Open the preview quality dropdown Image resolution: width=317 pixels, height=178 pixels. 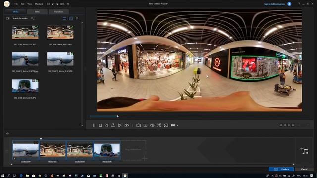[174, 125]
